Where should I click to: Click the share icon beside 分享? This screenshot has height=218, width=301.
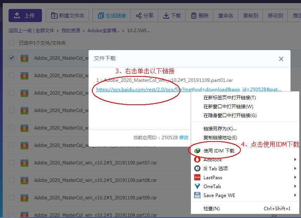[139, 16]
